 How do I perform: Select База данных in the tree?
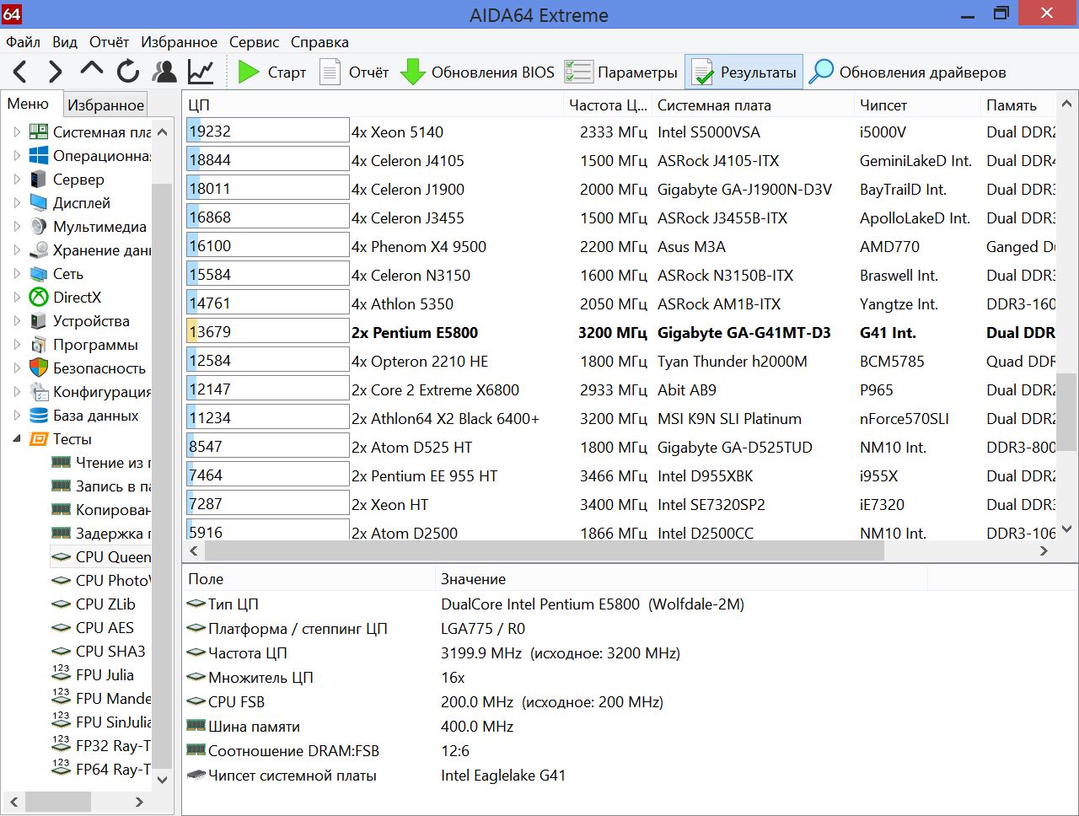[x=96, y=416]
